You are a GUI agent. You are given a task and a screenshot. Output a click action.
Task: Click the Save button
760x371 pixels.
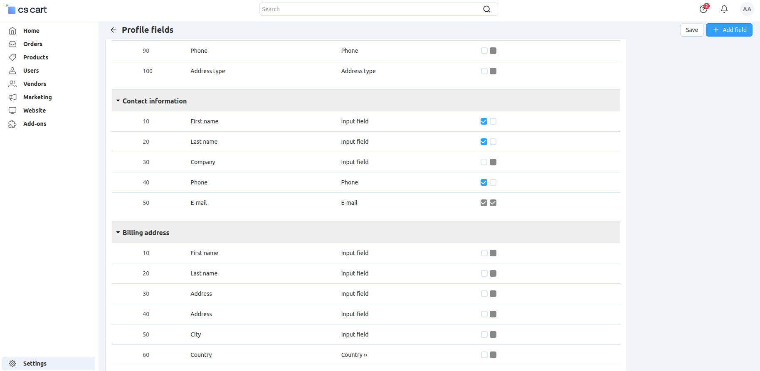pos(692,30)
